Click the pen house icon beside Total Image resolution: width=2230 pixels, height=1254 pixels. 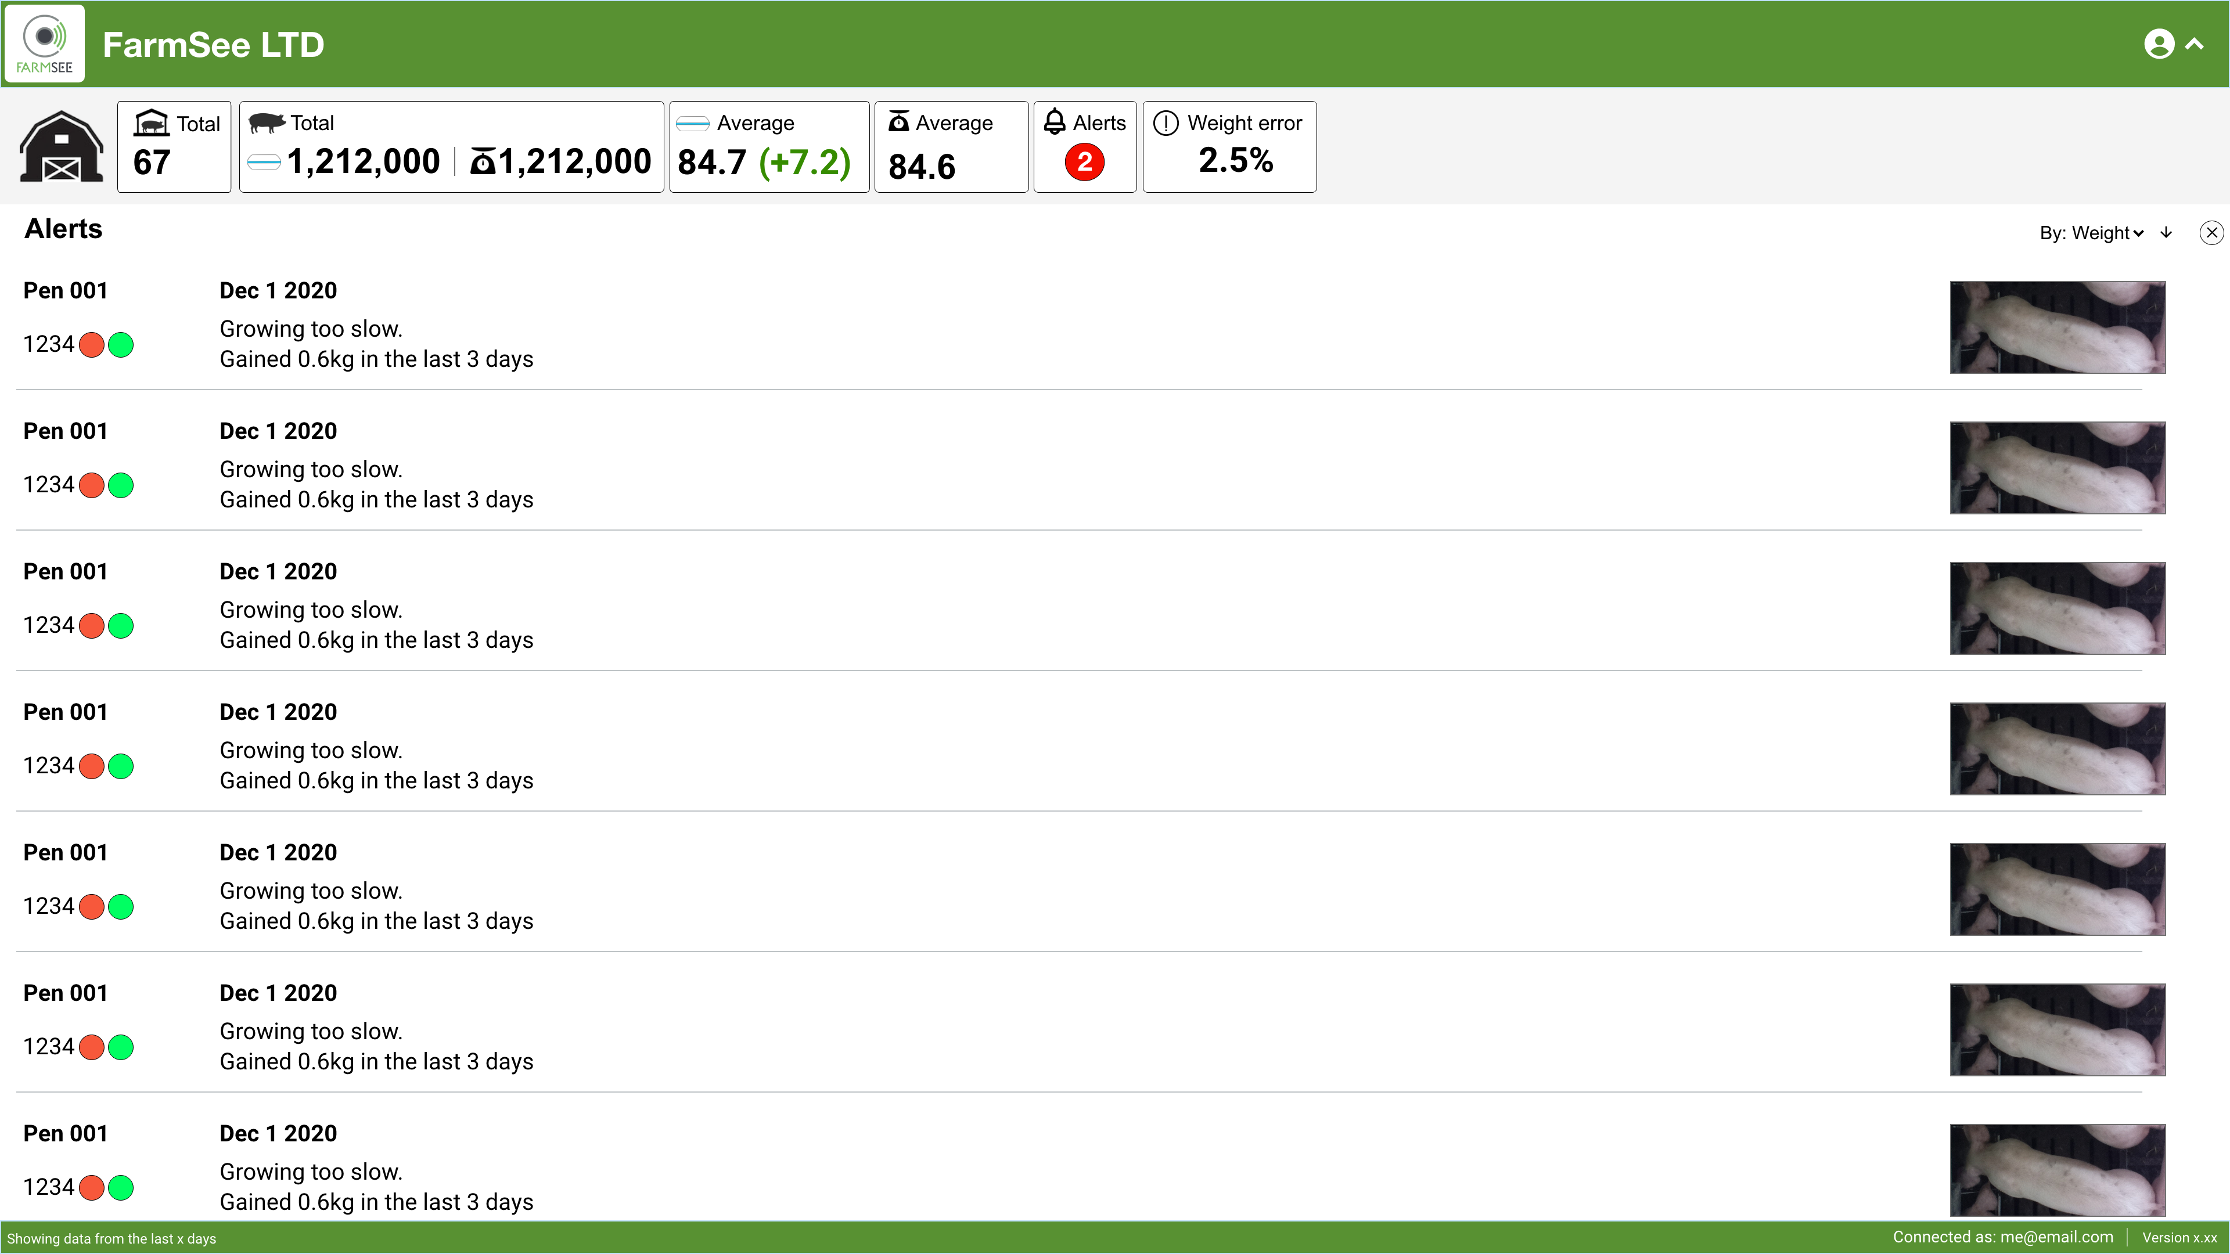click(x=152, y=123)
